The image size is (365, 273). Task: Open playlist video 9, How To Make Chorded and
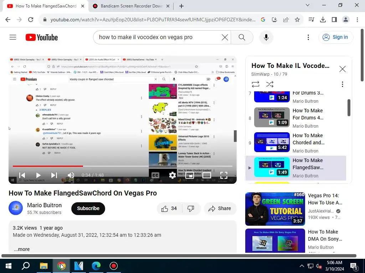296,143
